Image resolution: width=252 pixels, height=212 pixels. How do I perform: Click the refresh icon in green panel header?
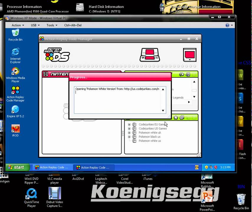pos(181,74)
